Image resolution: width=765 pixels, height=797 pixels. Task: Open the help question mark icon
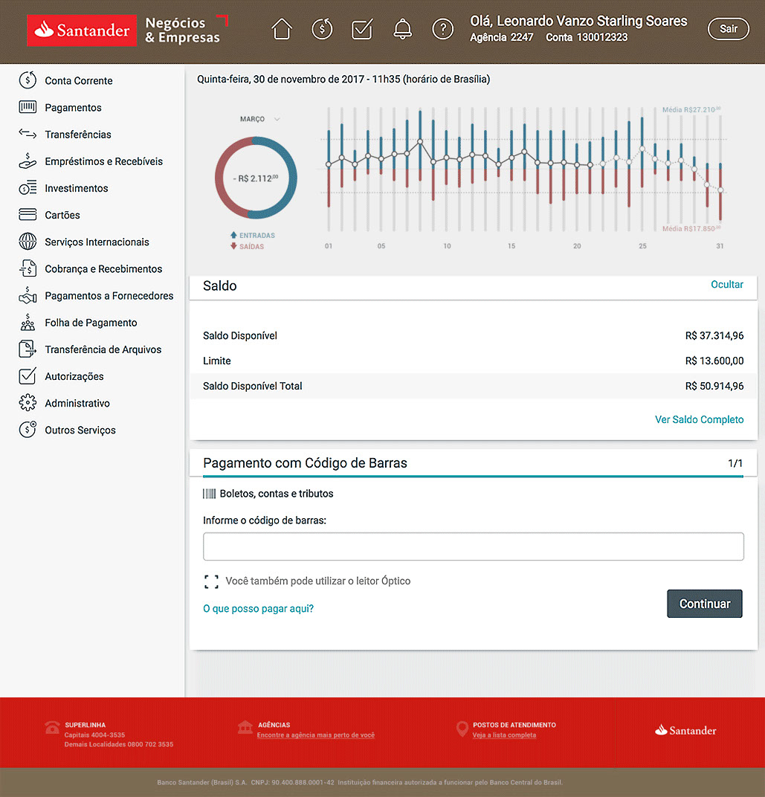[443, 29]
